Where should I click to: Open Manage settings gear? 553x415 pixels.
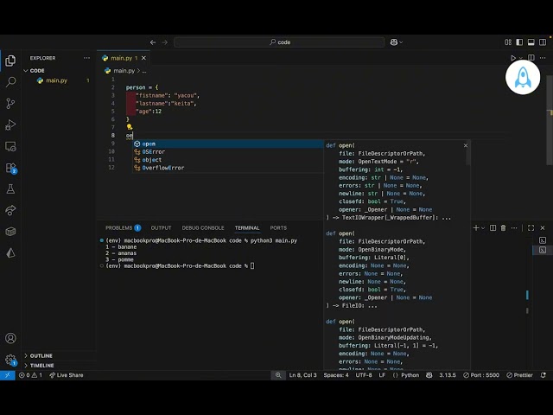(x=10, y=360)
